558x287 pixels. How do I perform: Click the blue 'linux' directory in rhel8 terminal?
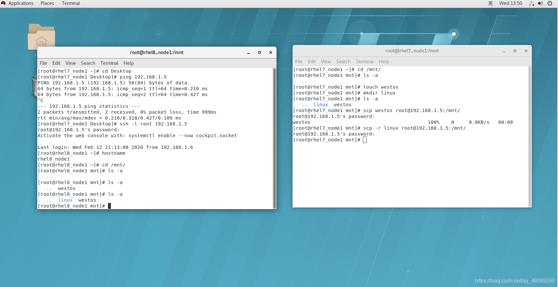pyautogui.click(x=65, y=200)
